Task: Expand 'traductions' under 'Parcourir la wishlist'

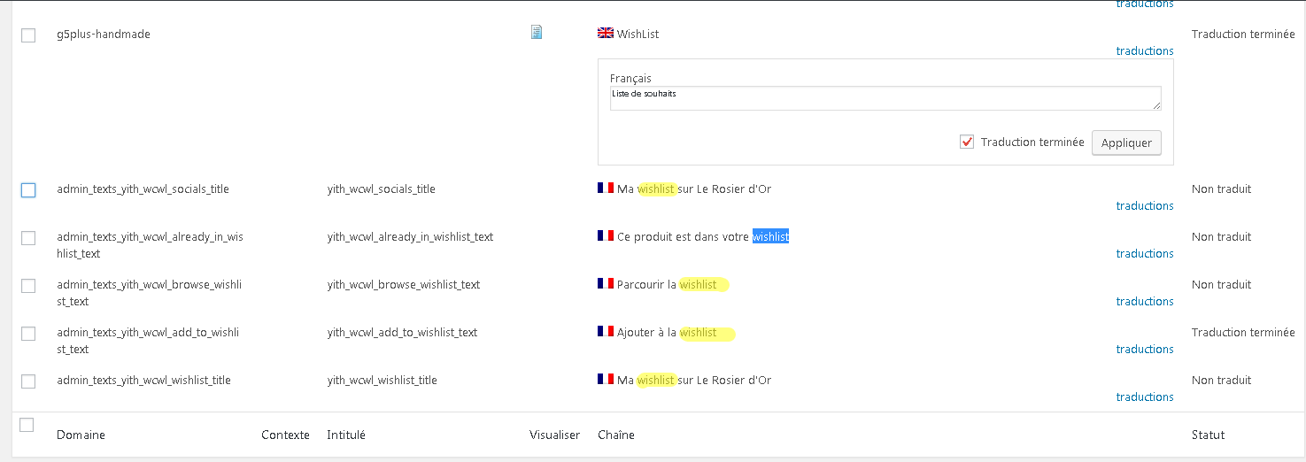Action: tap(1145, 302)
